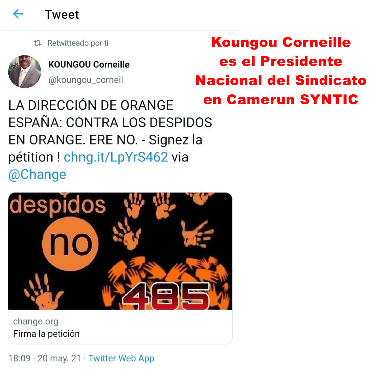369x369 pixels.
Task: Click the 'Tweet' header title
Action: 62,14
